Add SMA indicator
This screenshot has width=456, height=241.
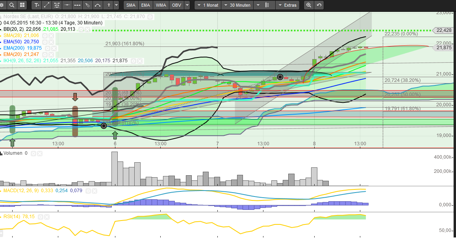(x=131, y=5)
